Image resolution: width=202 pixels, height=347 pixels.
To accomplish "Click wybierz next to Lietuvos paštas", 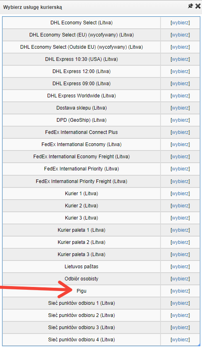I will (180, 267).
